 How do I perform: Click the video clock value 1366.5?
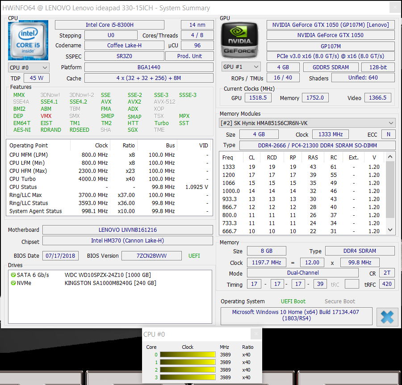377,98
